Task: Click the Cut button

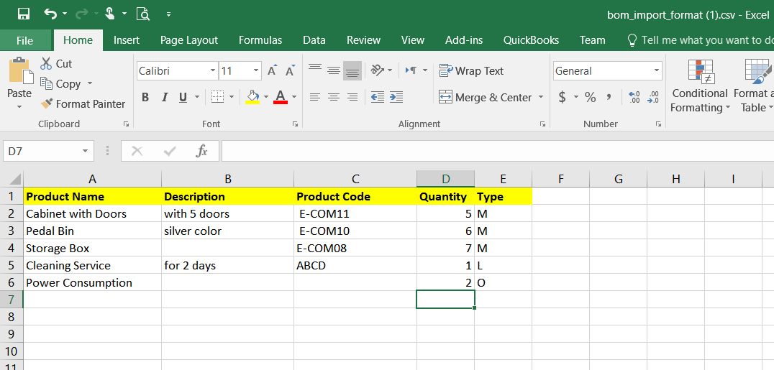Action: (x=56, y=64)
